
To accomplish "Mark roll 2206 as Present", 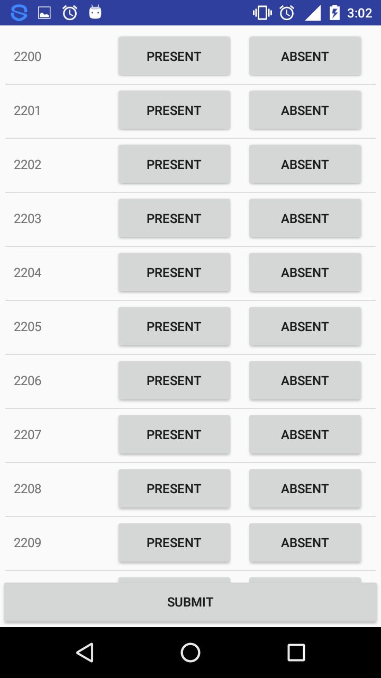I will point(174,380).
